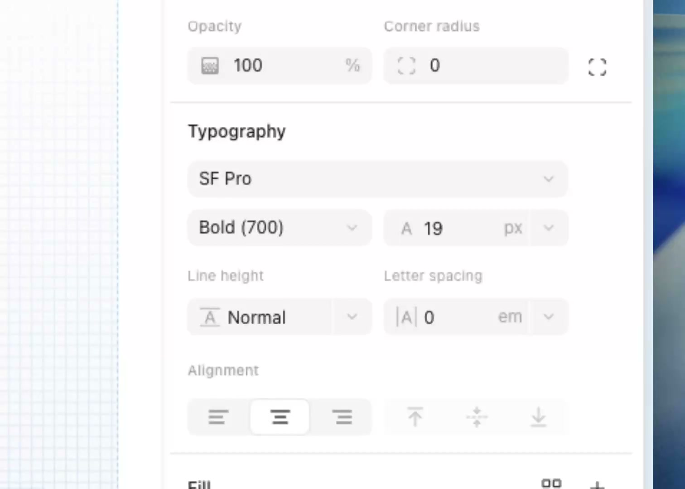
Task: Select left text alignment
Action: point(218,417)
